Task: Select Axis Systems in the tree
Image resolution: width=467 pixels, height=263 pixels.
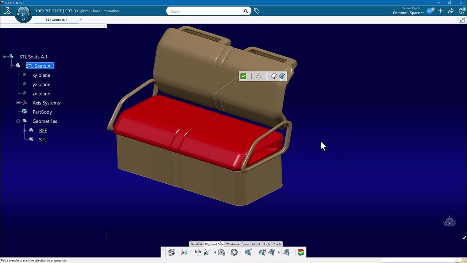Action: [x=46, y=103]
